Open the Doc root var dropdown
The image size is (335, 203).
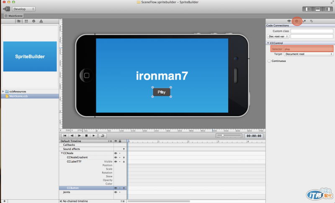pos(278,36)
